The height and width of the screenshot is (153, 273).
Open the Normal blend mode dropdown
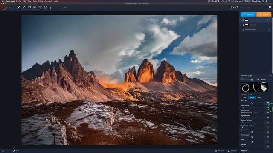coord(266,80)
